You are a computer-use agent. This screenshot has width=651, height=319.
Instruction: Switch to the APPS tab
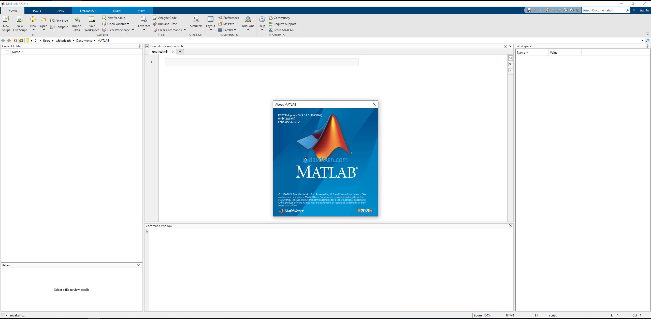pos(61,11)
